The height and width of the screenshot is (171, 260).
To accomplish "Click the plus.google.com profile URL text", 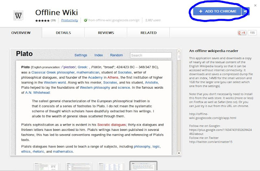I will coord(220,132).
